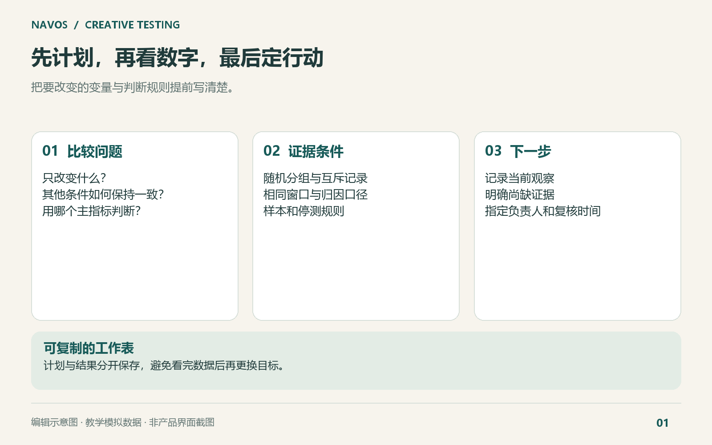Click the line 用哪个主指标判断？
Viewport: 712px width, 445px height.
pyautogui.click(x=92, y=211)
